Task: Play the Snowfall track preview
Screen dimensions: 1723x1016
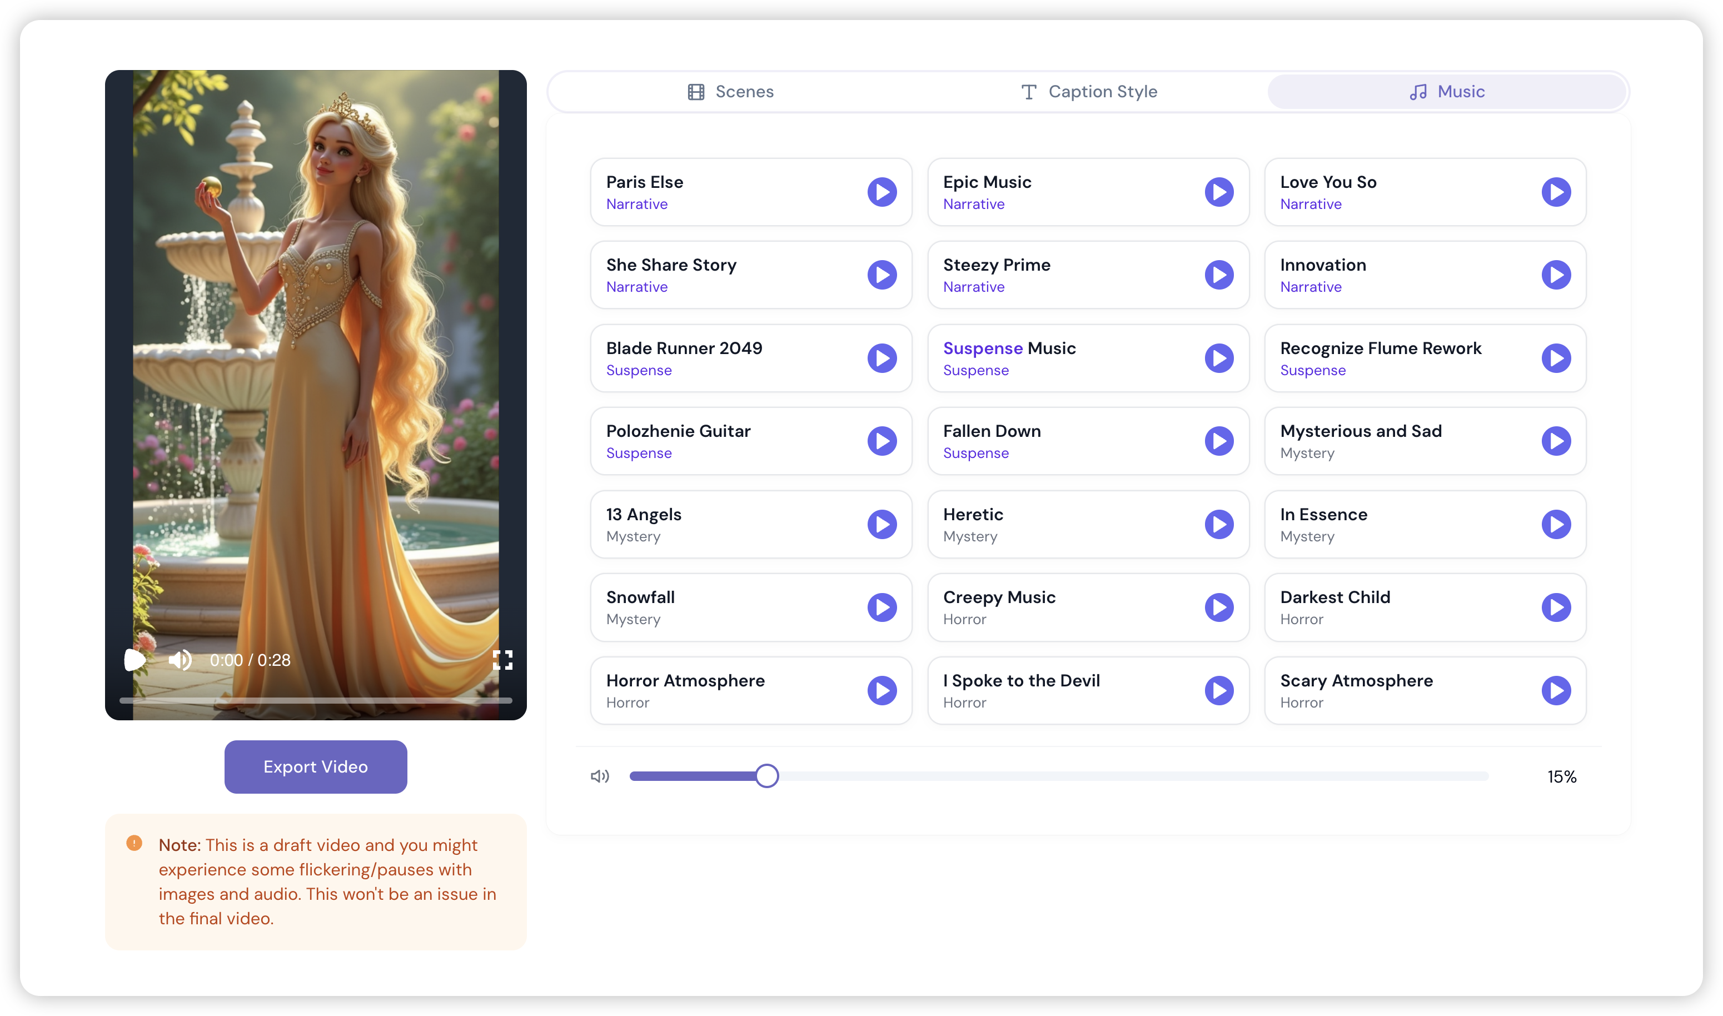Action: pyautogui.click(x=882, y=607)
